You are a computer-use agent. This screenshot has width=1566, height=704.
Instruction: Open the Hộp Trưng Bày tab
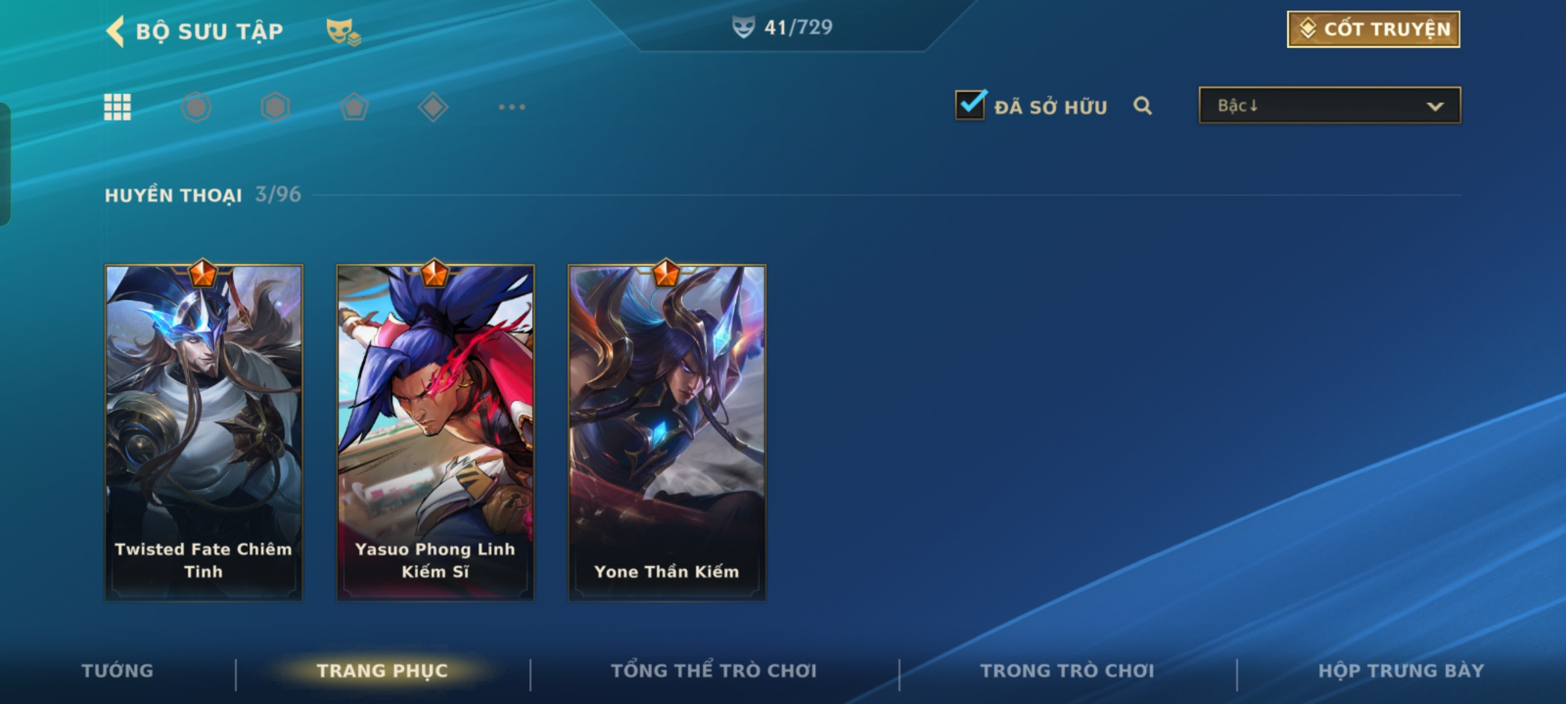[1401, 671]
